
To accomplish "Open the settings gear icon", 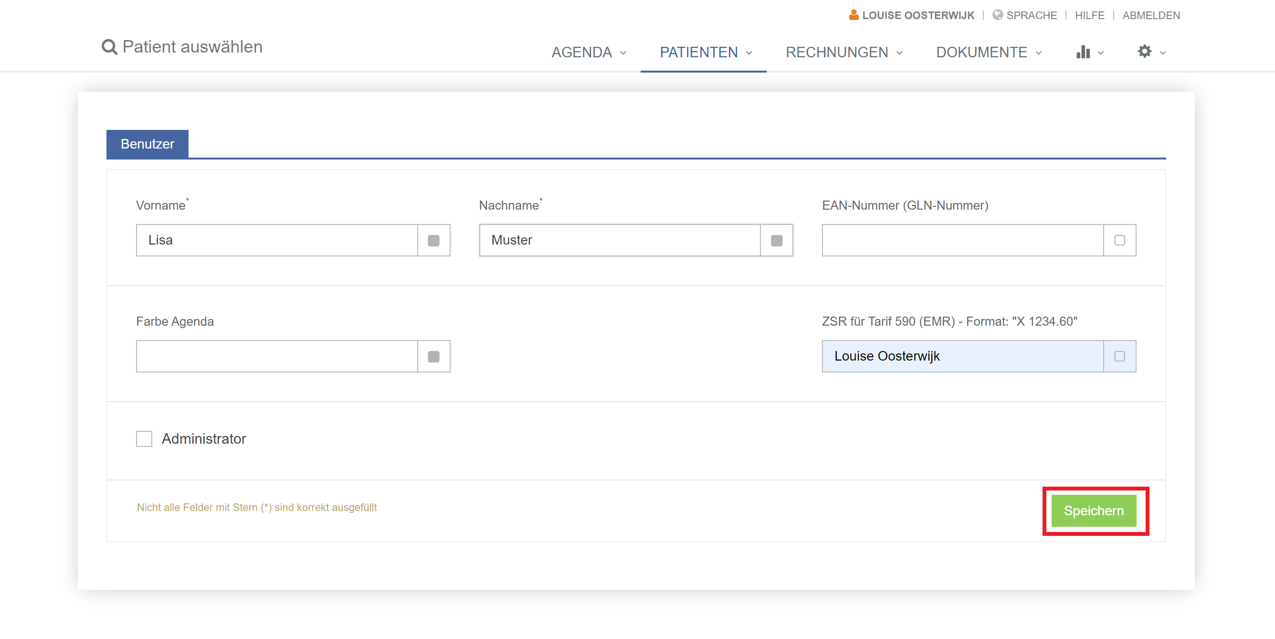I will point(1144,51).
